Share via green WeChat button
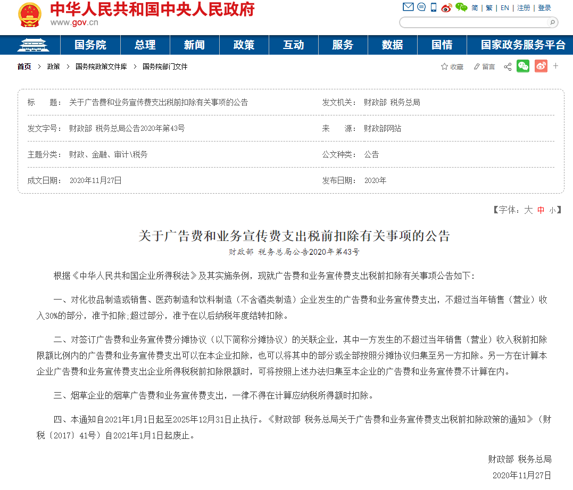This screenshot has height=490, width=573. pos(523,66)
